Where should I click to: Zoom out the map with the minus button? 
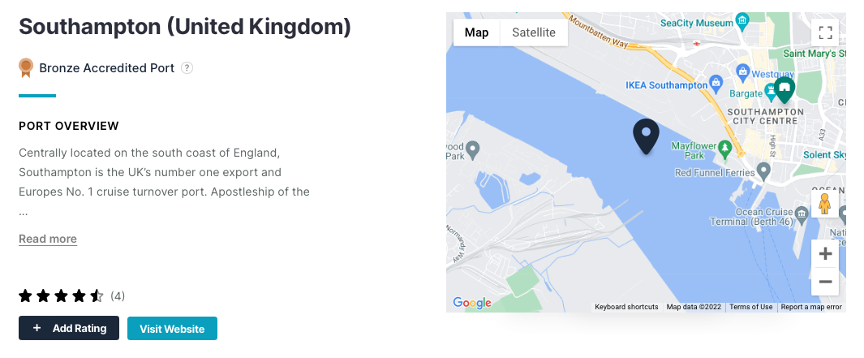pyautogui.click(x=825, y=282)
